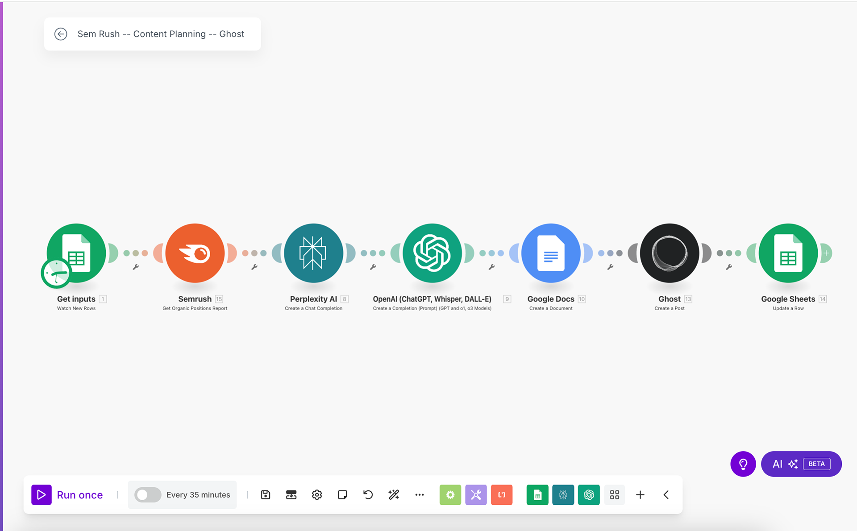Viewport: 857px width, 531px height.
Task: Open the Get inputs Google Sheets module
Action: (x=76, y=253)
